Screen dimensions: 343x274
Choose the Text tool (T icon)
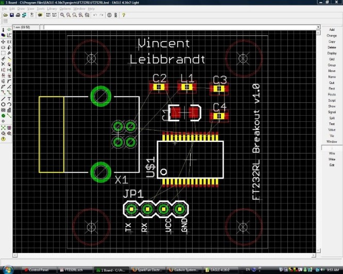9,99
